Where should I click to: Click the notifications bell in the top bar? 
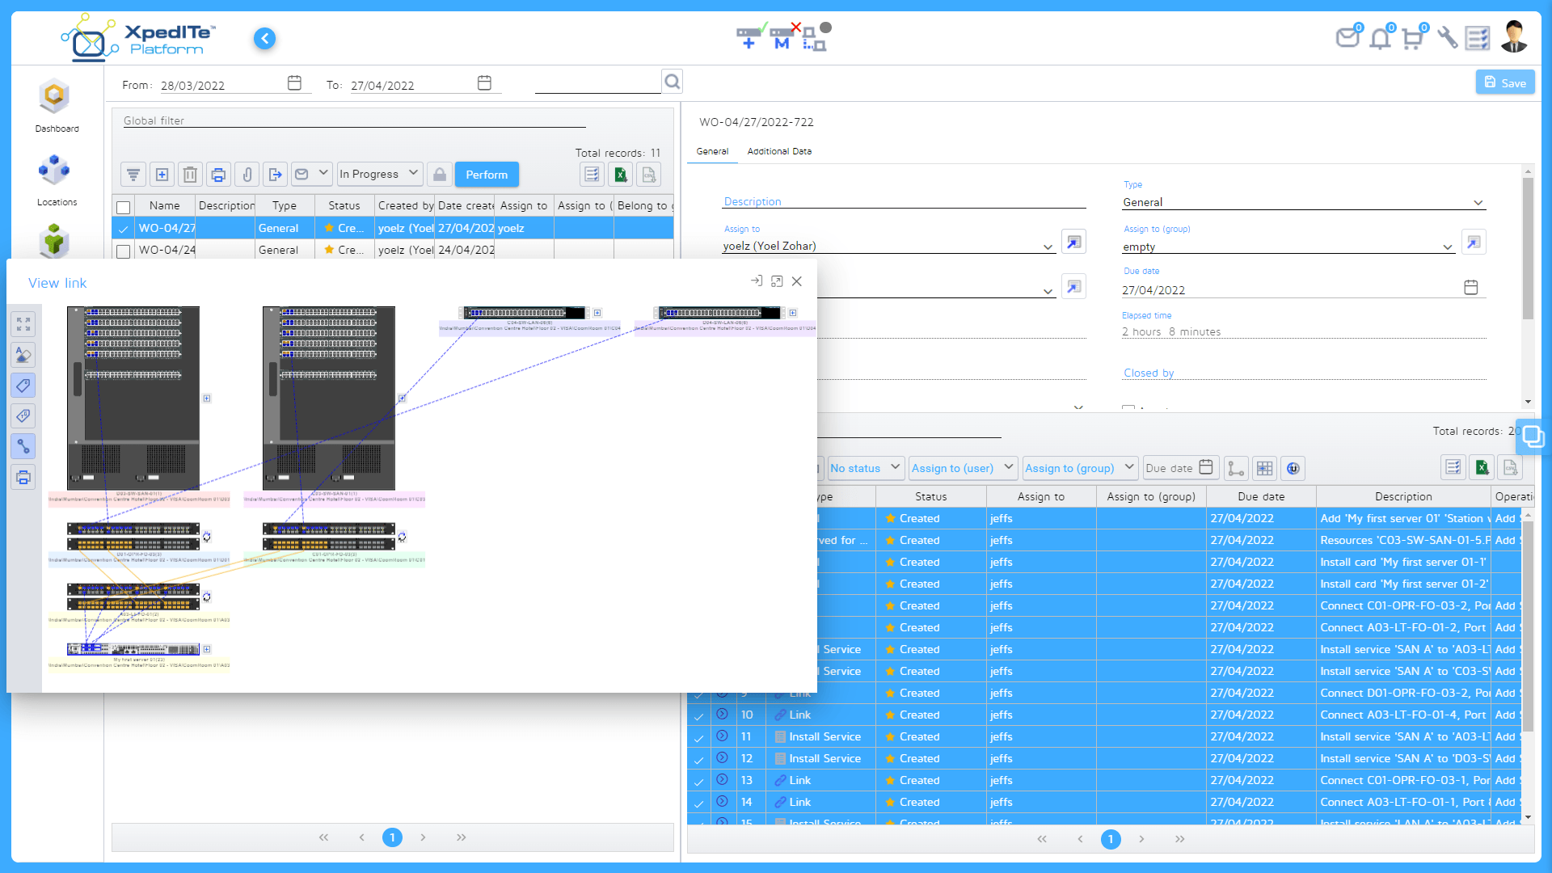pyautogui.click(x=1380, y=37)
